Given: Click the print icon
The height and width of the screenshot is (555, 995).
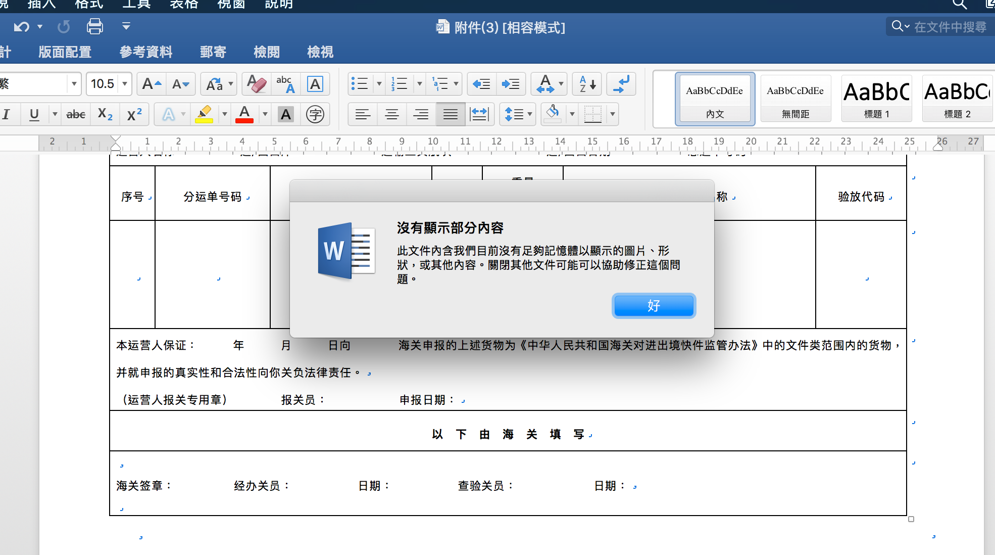Looking at the screenshot, I should coord(95,26).
